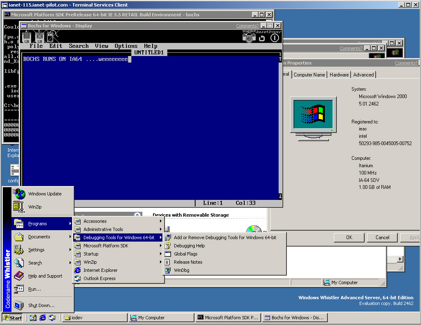Switch to the Hardware tab in System Properties

(x=339, y=74)
